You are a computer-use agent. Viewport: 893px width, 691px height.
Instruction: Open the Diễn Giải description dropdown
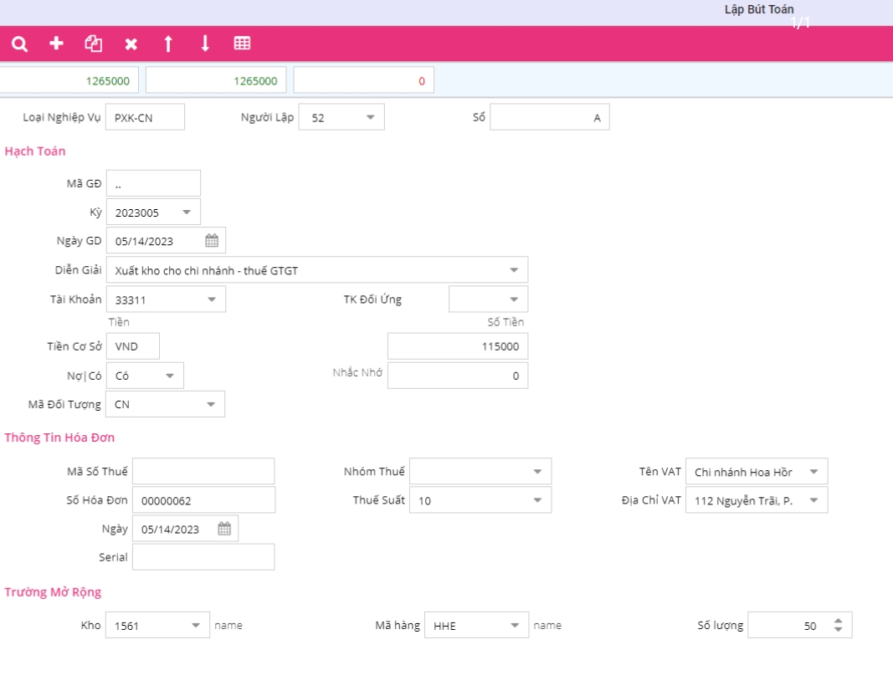point(513,270)
